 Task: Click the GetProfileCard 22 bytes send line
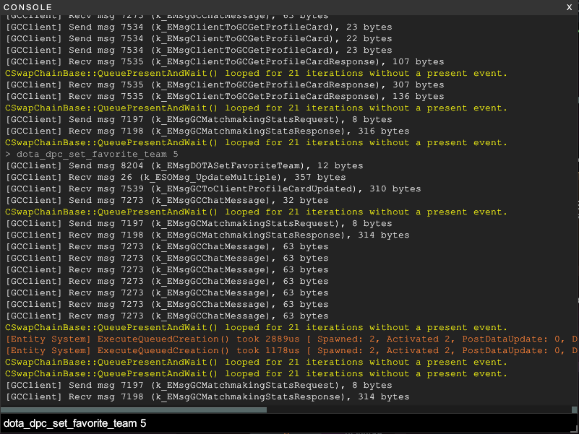click(x=198, y=38)
